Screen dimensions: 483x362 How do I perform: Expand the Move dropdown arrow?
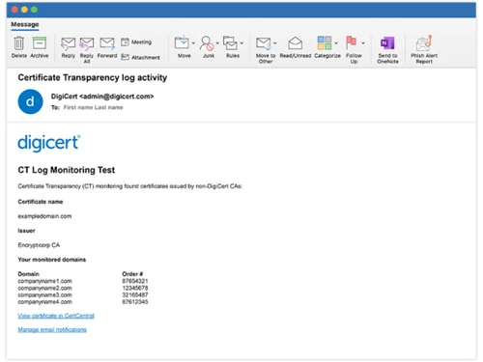pos(193,43)
